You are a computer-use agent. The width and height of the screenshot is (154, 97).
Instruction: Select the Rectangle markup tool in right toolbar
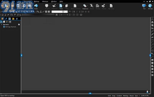point(152,60)
